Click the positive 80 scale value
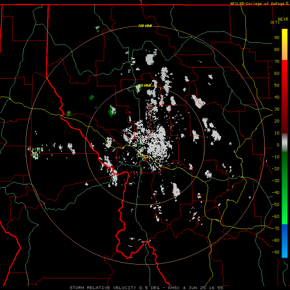This screenshot has width=290, height=290. click(277, 50)
